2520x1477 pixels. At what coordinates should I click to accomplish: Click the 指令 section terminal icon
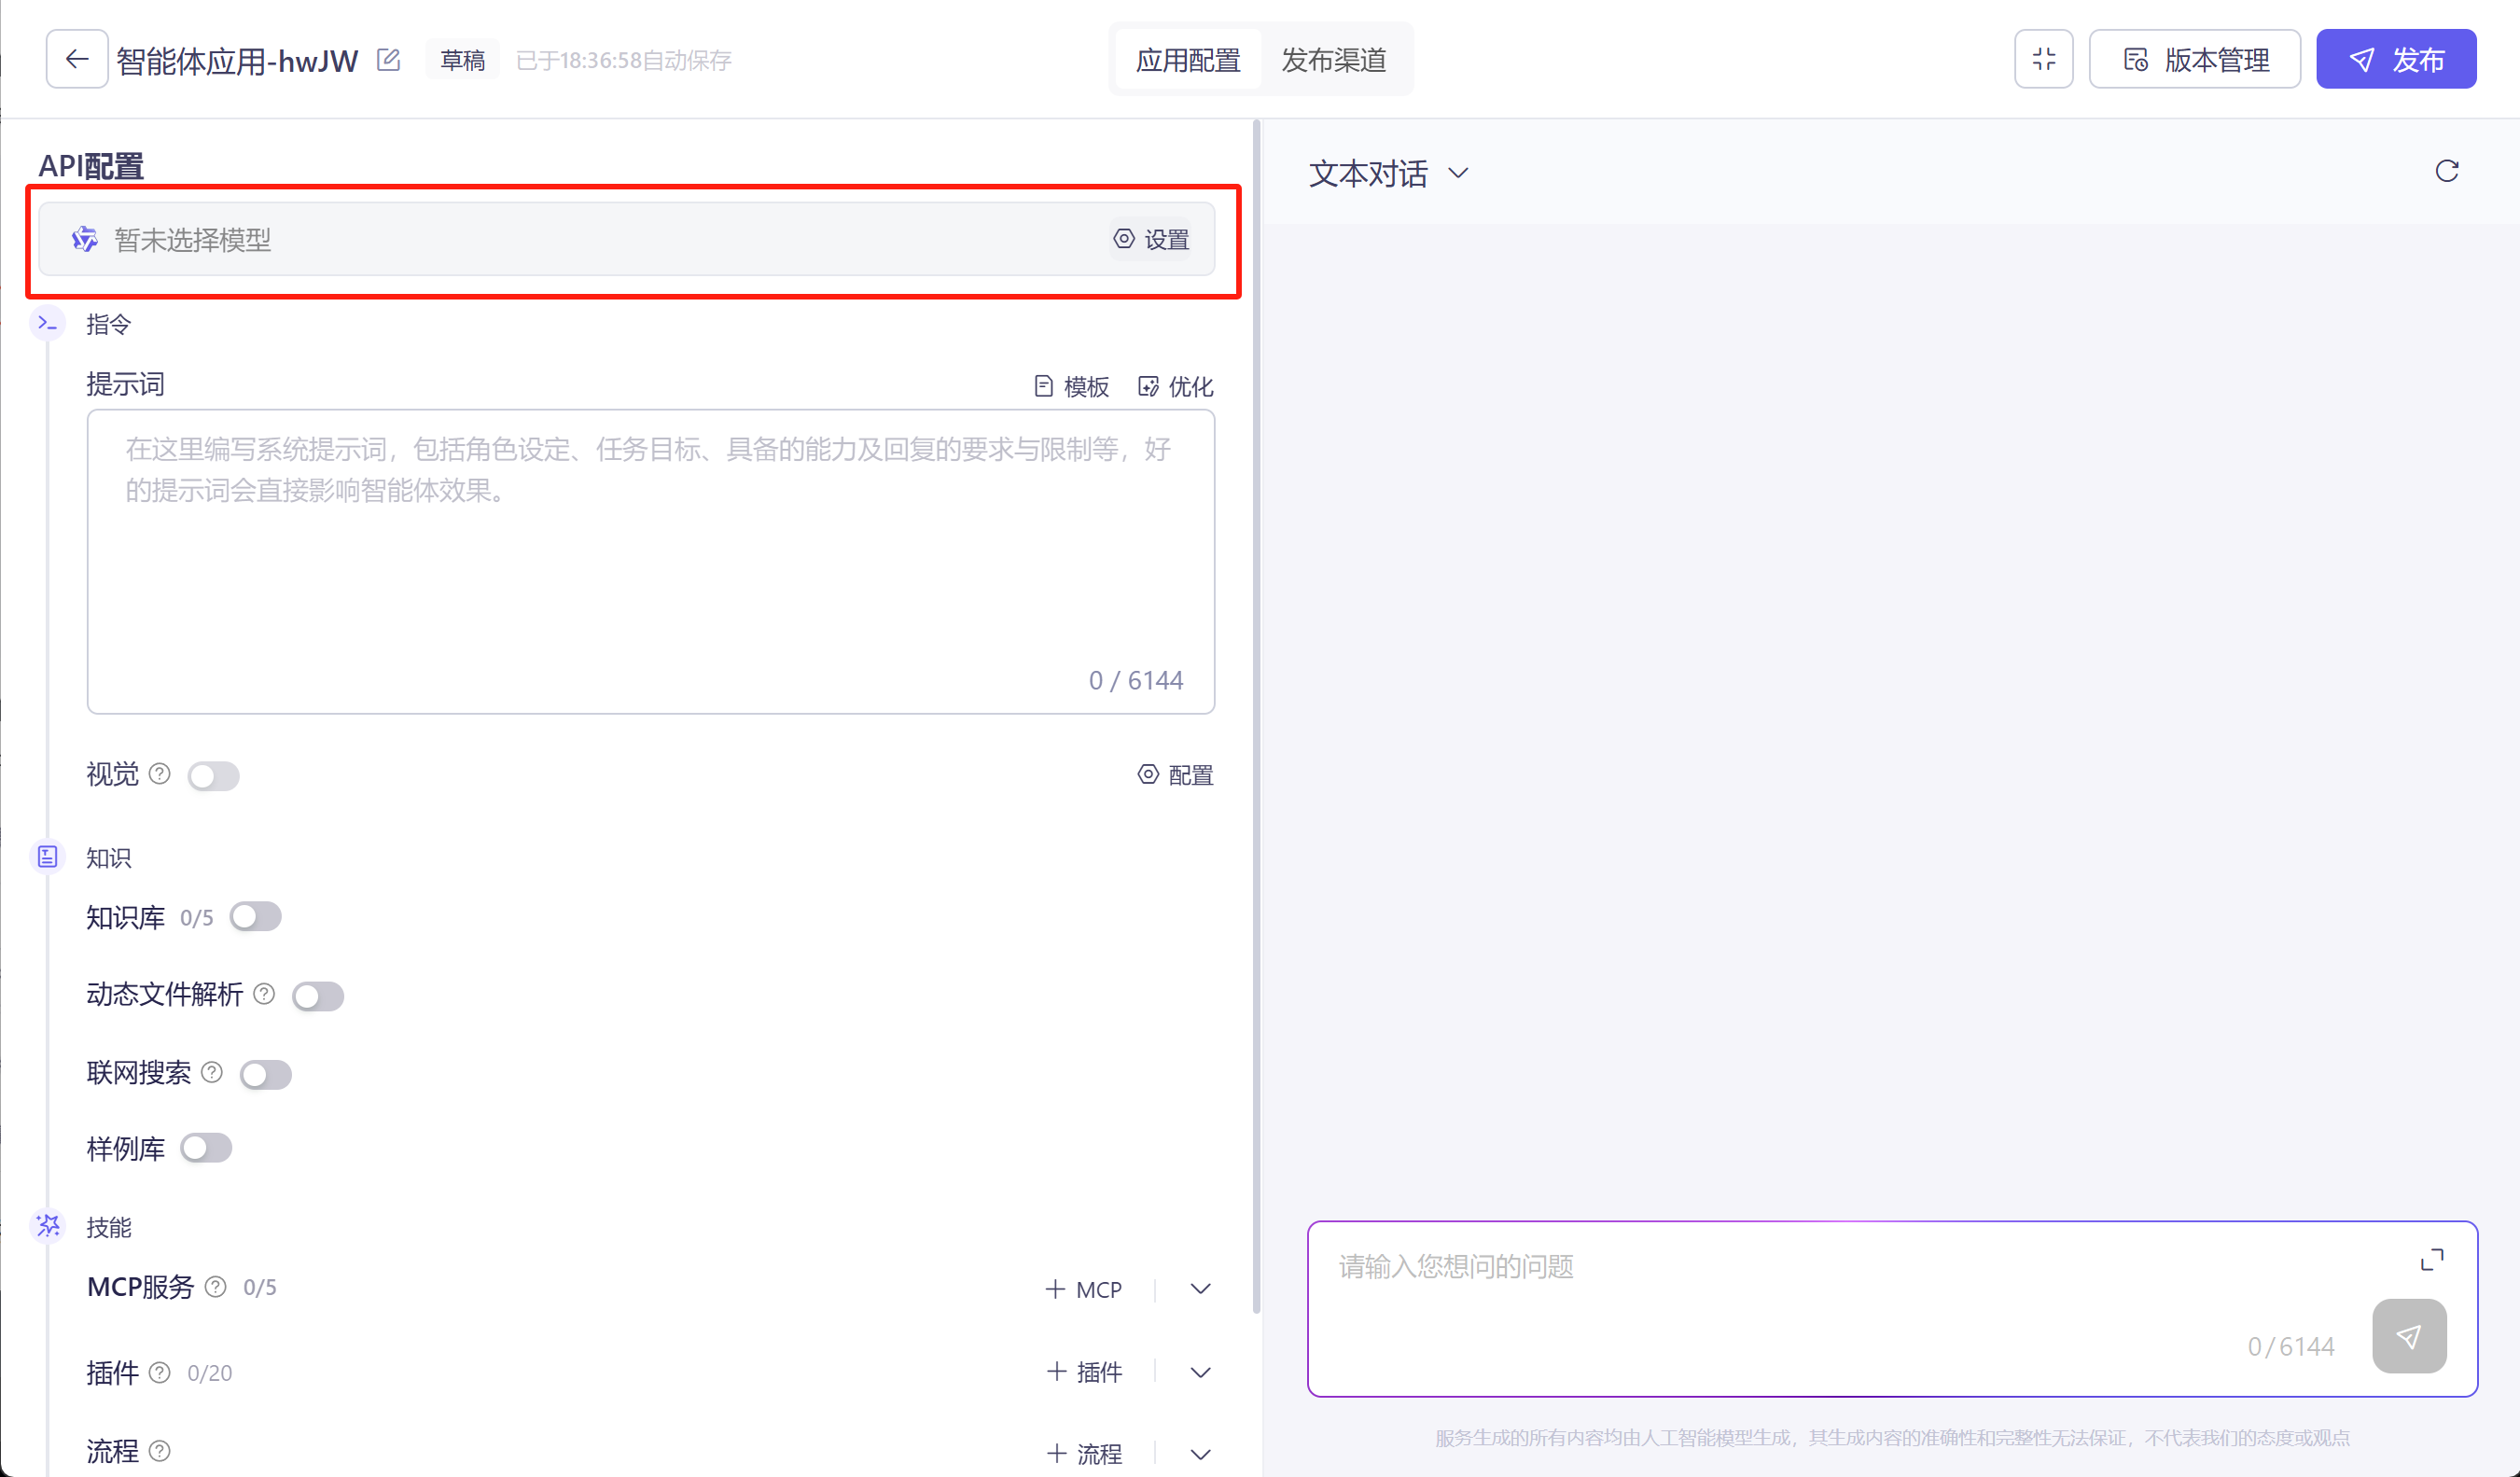tap(47, 323)
